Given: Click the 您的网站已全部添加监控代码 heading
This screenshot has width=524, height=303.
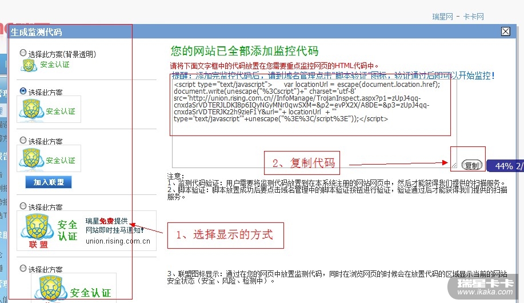Looking at the screenshot, I should 245,51.
